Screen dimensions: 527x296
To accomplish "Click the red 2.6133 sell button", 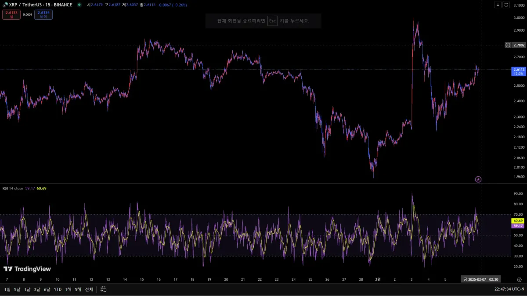I will pos(11,15).
